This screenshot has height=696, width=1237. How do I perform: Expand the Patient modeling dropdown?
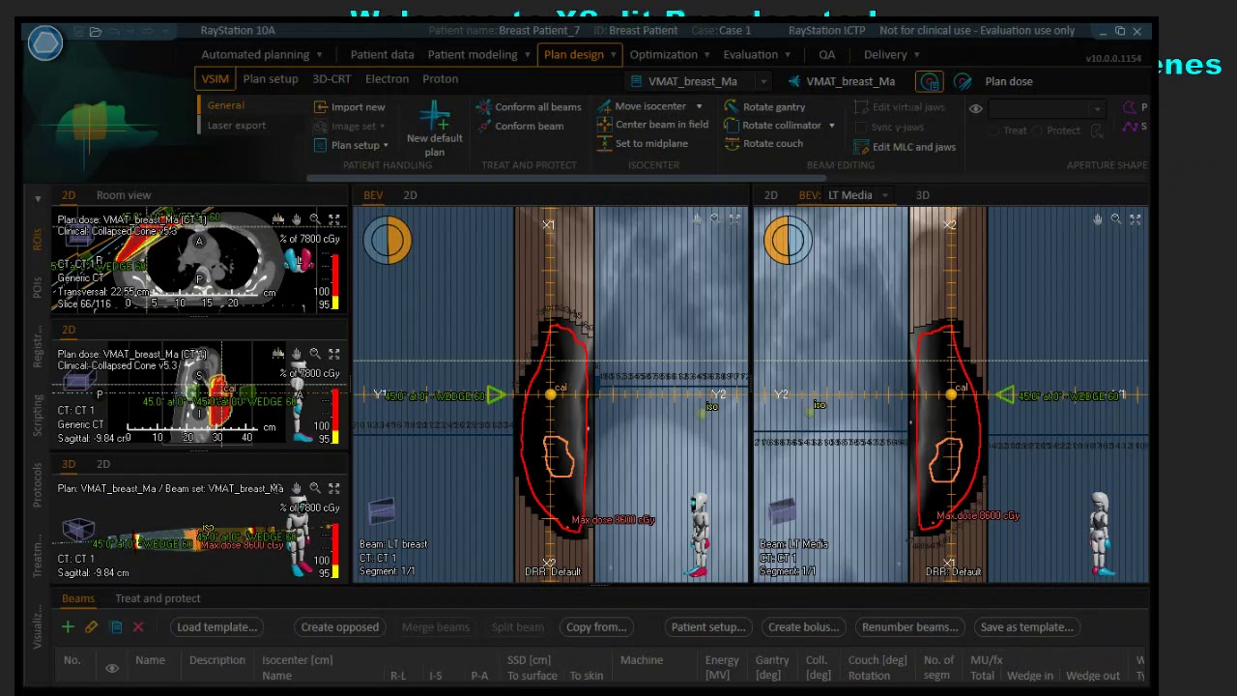pyautogui.click(x=528, y=55)
